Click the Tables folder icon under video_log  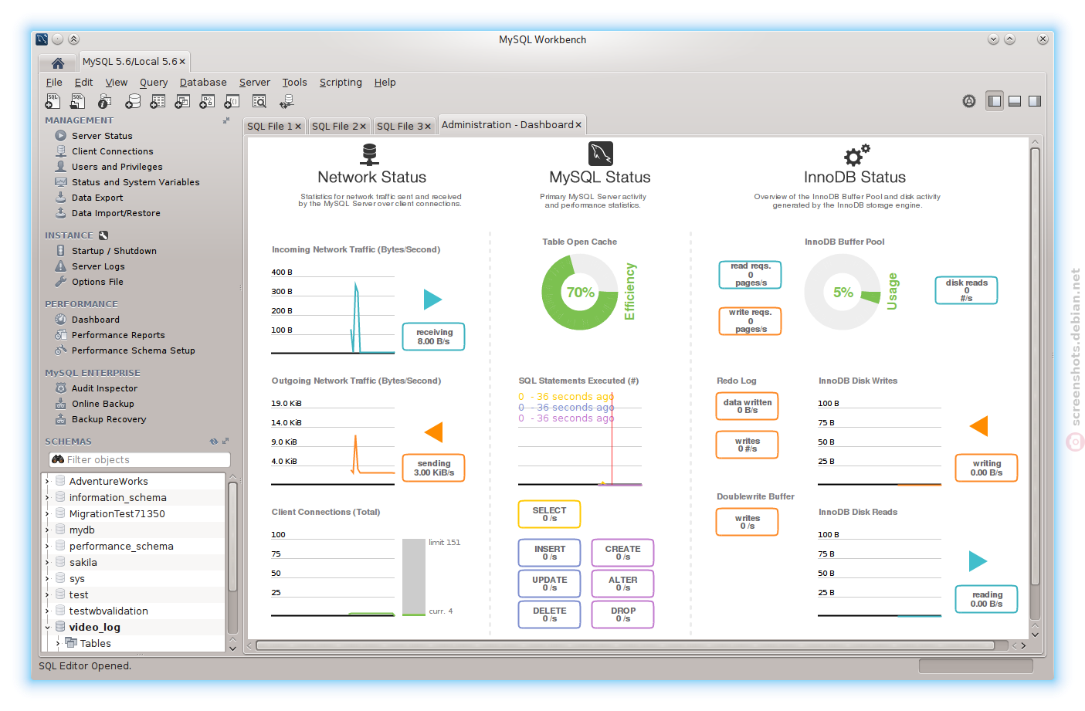[71, 643]
